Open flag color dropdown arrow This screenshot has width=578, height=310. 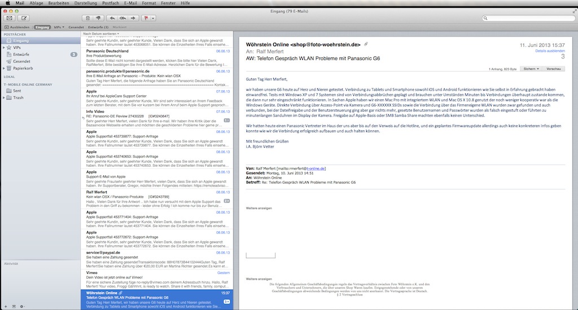click(x=153, y=18)
